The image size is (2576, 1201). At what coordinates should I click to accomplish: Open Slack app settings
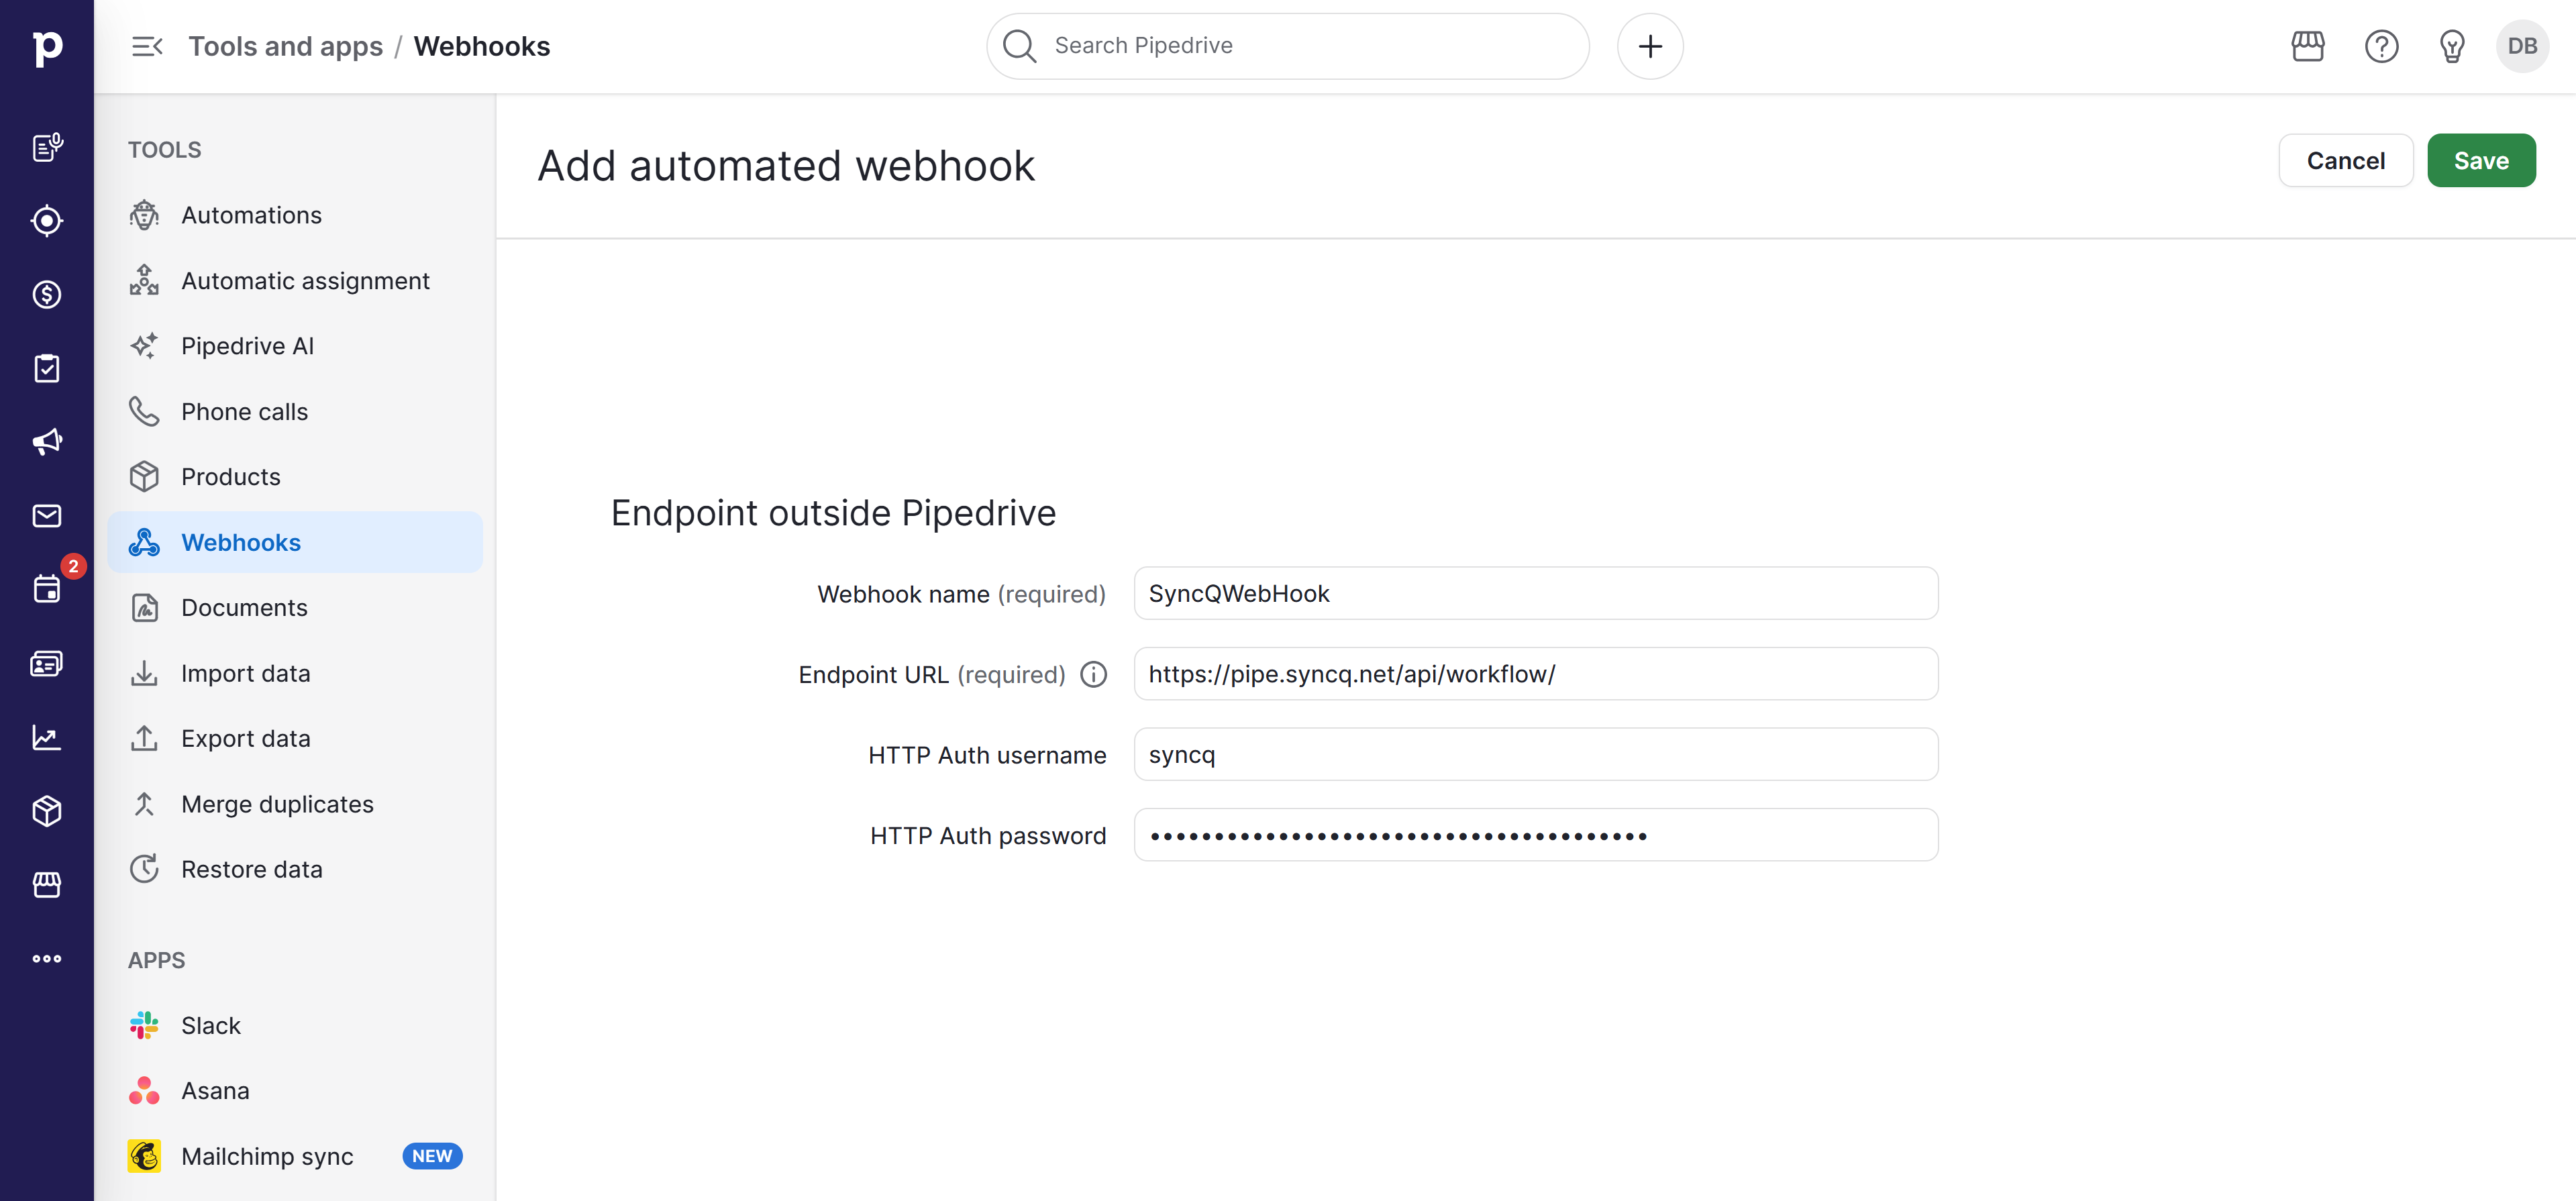click(x=294, y=1026)
